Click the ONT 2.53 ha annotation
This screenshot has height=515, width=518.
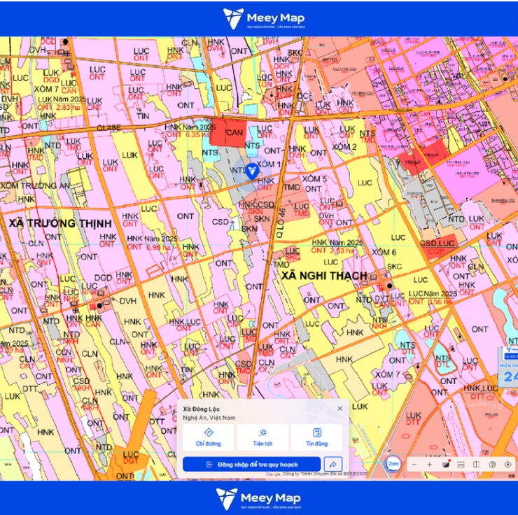(332, 251)
